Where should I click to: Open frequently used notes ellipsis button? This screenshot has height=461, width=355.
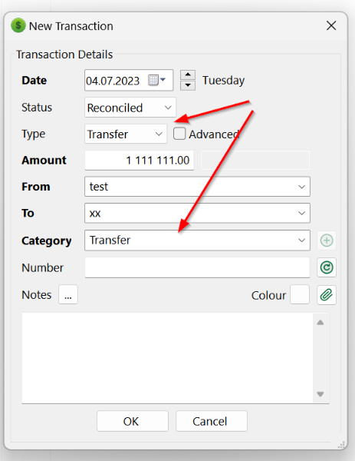[68, 294]
